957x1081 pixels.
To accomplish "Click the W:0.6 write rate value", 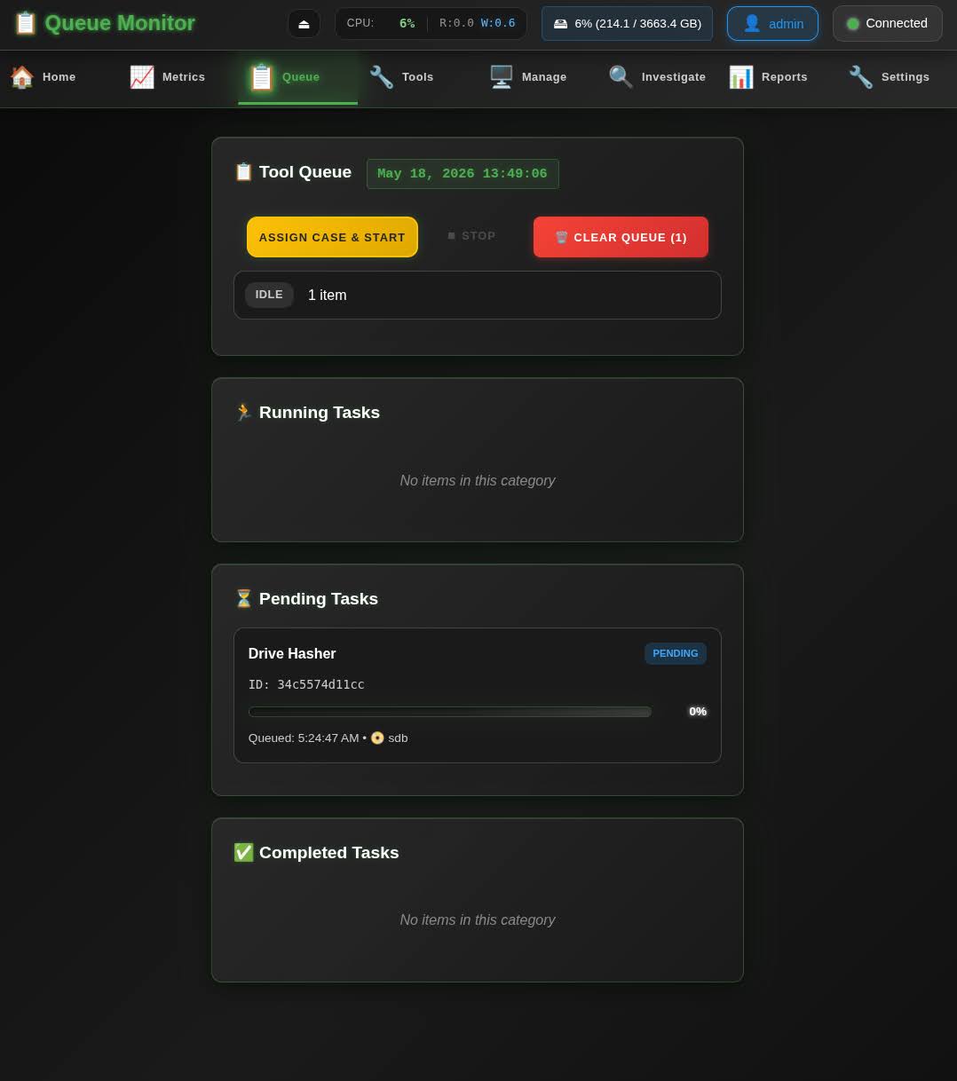I will coord(498,24).
